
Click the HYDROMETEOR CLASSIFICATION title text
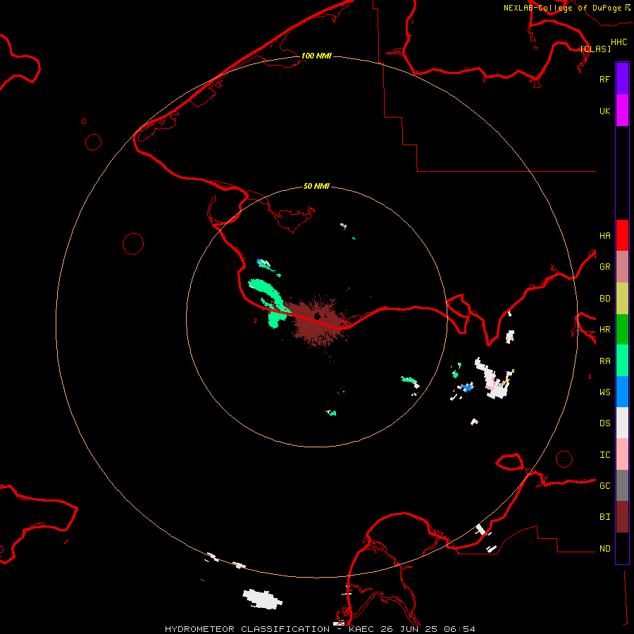click(247, 629)
